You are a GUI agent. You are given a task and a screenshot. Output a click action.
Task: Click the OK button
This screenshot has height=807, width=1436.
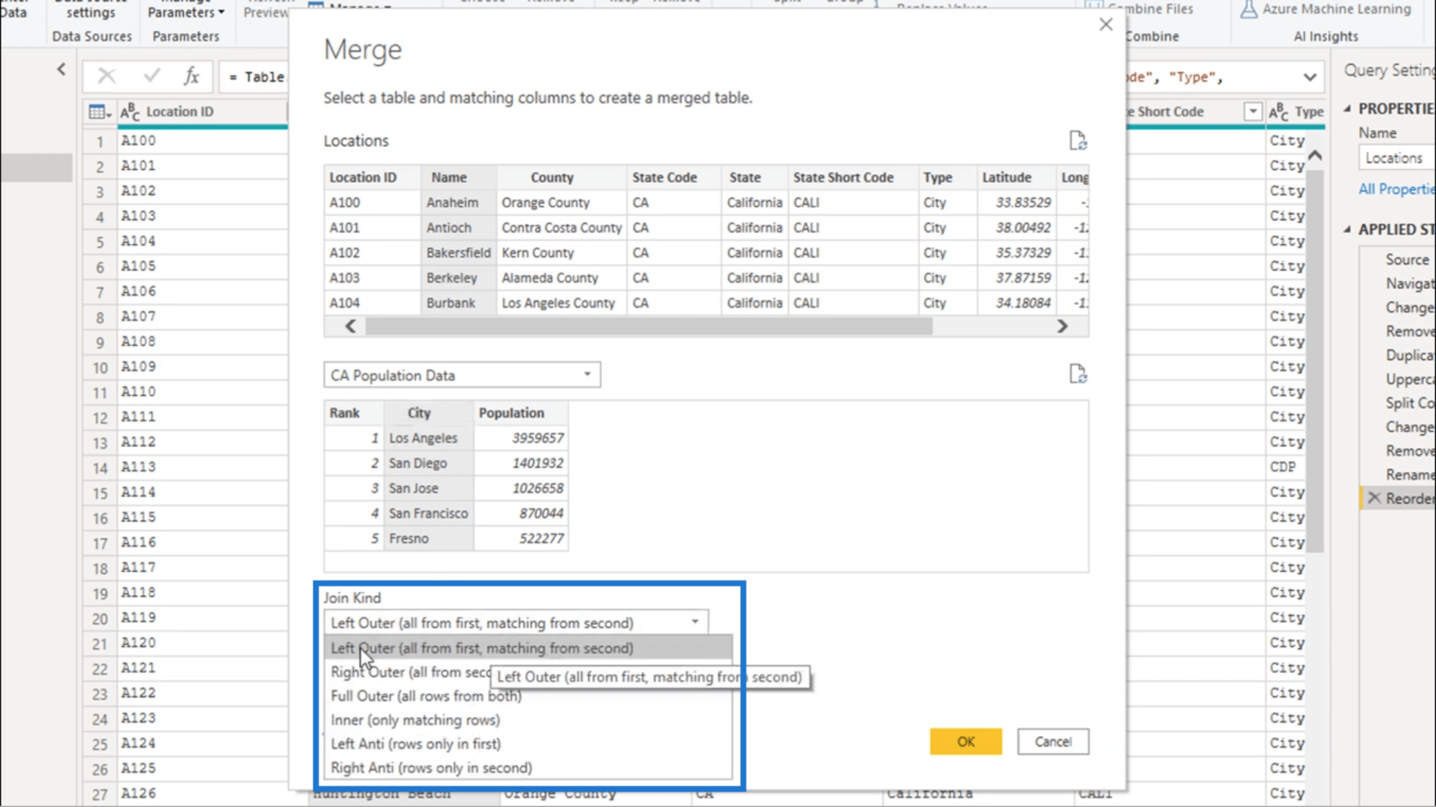pyautogui.click(x=965, y=741)
